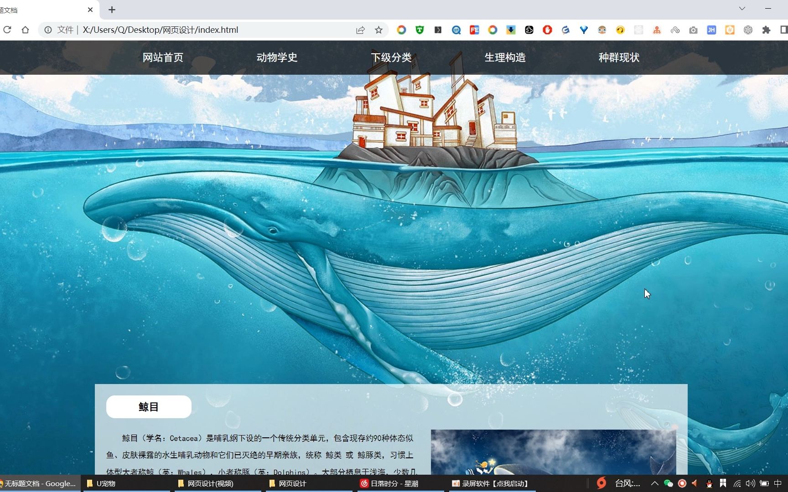Click the grey linked-circles extension icon
Image resolution: width=788 pixels, height=492 pixels.
[x=675, y=30]
